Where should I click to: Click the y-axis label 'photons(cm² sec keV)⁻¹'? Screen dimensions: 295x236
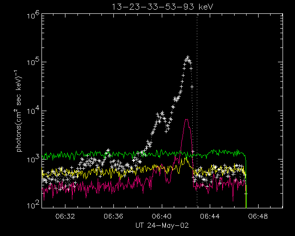click(20, 111)
